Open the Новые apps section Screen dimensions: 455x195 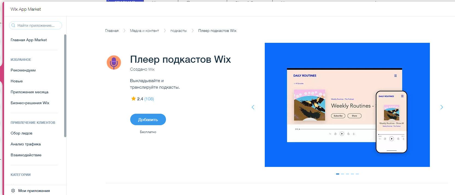tap(17, 81)
